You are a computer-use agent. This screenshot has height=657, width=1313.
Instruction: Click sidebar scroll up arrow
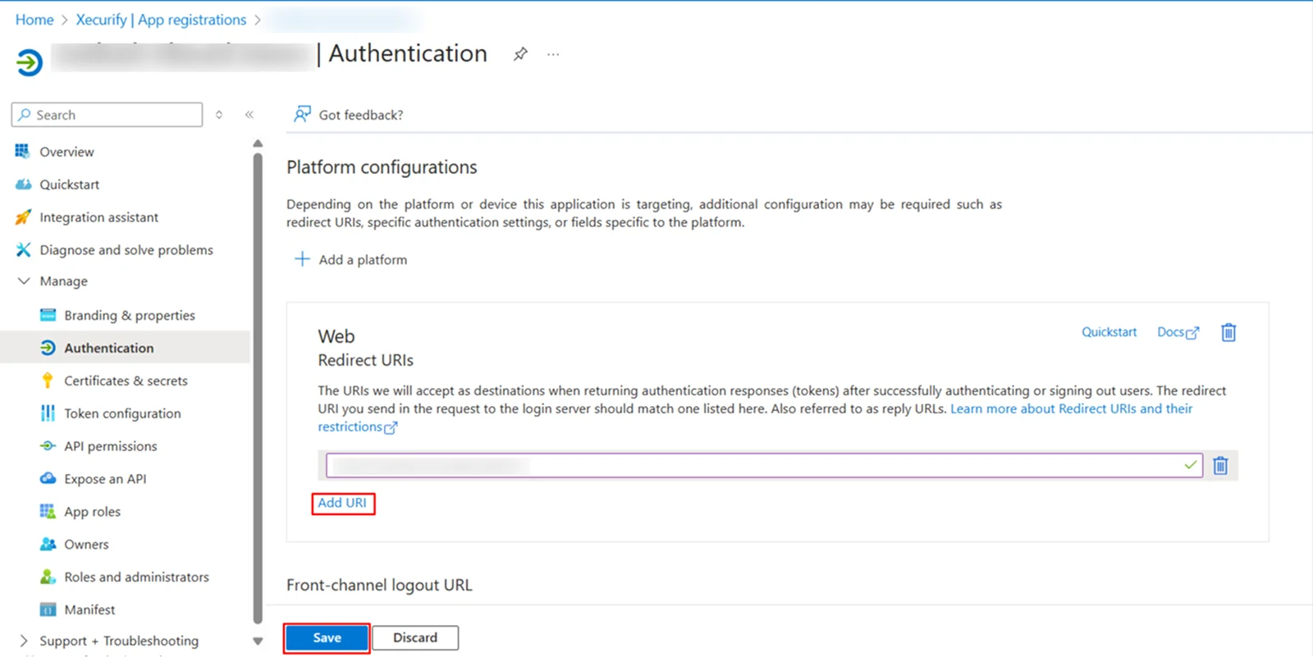click(258, 144)
